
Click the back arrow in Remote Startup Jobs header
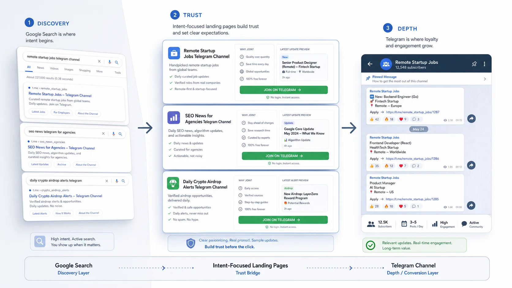pyautogui.click(x=370, y=64)
